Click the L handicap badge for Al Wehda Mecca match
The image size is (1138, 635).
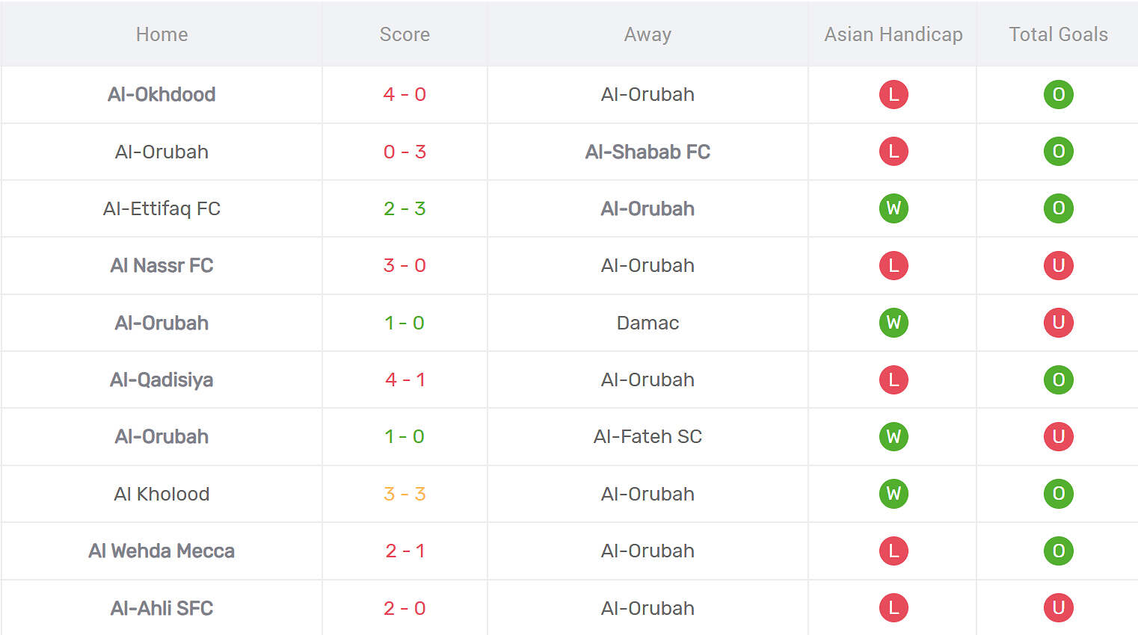(894, 551)
